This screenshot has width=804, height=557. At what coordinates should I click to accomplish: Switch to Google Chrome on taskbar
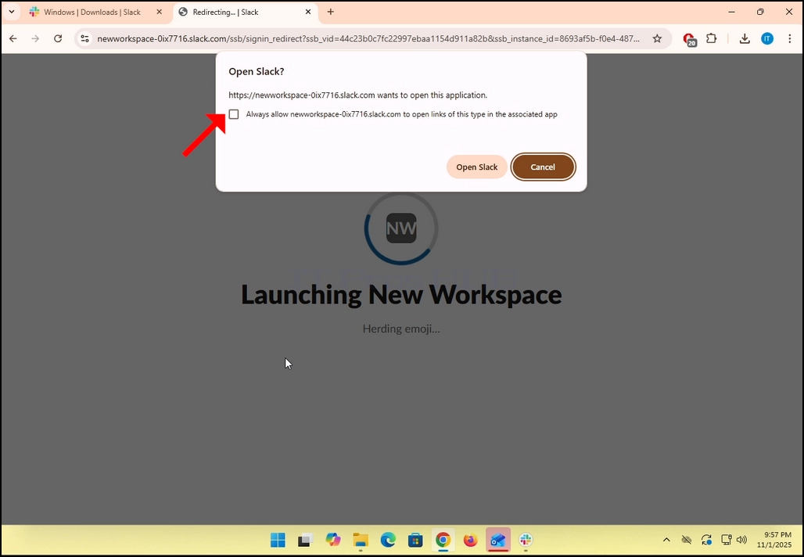pyautogui.click(x=443, y=540)
